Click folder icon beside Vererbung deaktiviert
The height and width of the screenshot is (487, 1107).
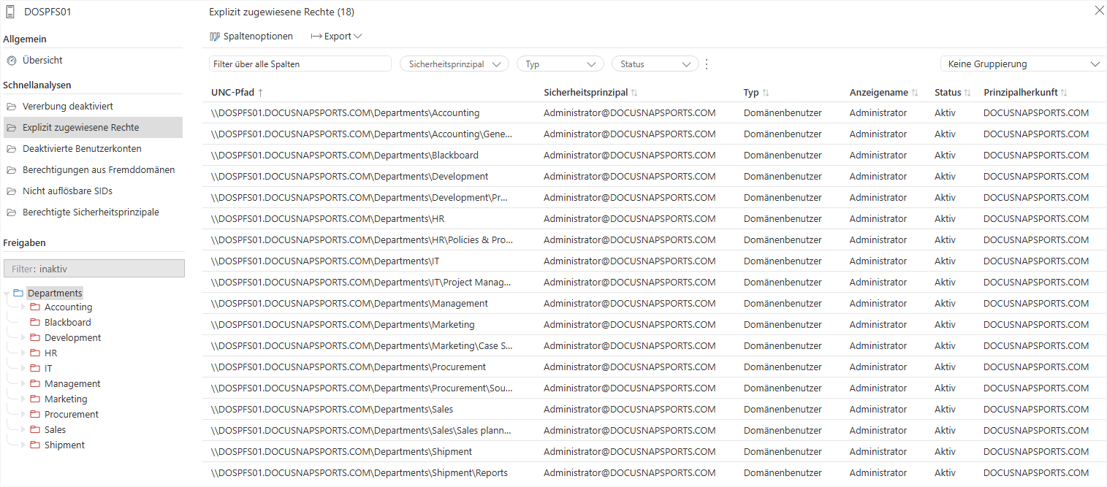[x=11, y=107]
